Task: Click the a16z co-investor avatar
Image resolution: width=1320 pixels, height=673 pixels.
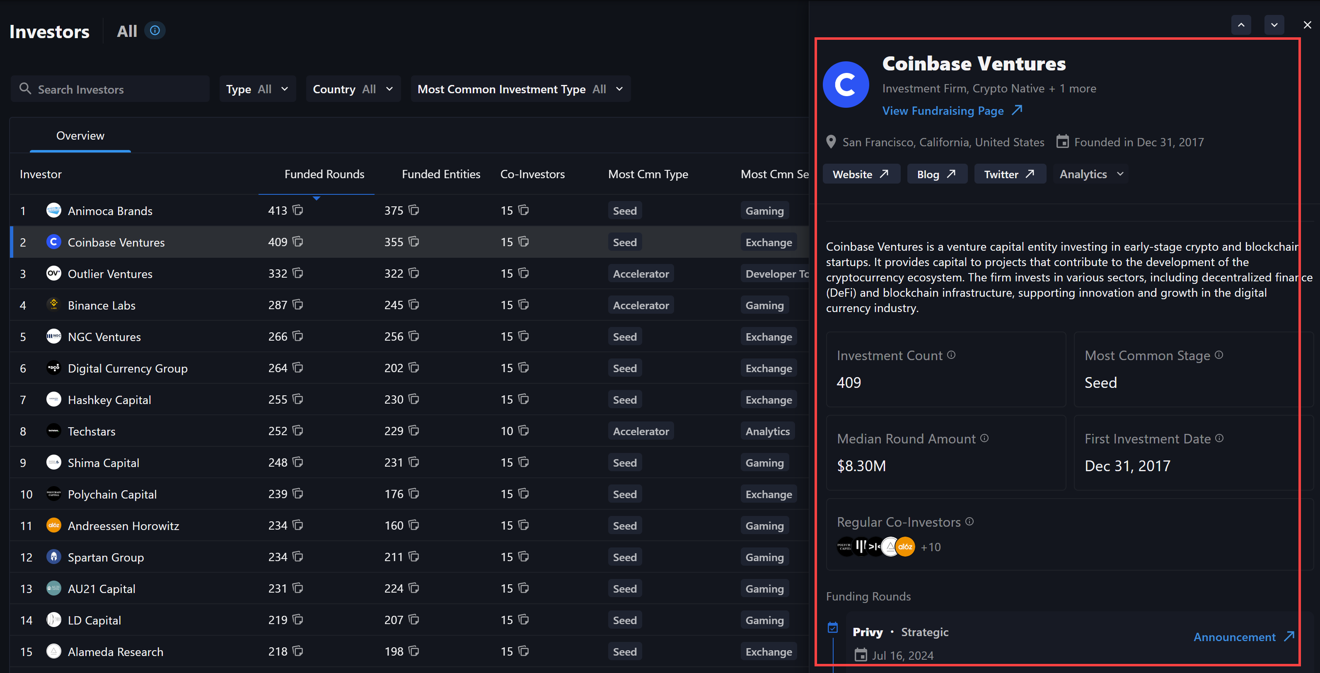Action: point(905,546)
